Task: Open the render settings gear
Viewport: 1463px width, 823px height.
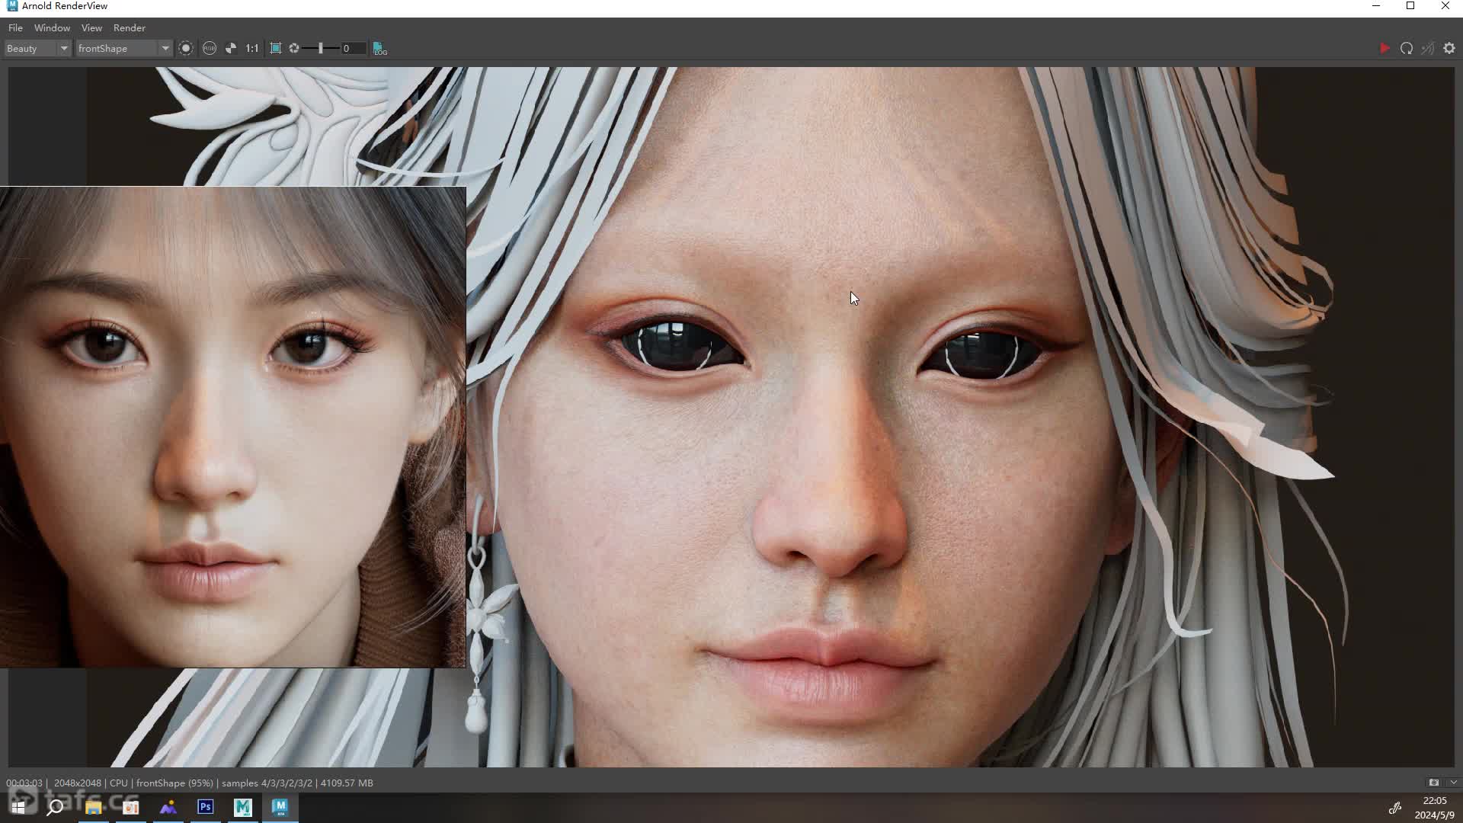Action: [x=1449, y=48]
